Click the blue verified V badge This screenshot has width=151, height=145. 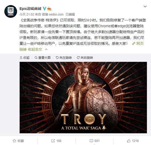(x=44, y=9)
